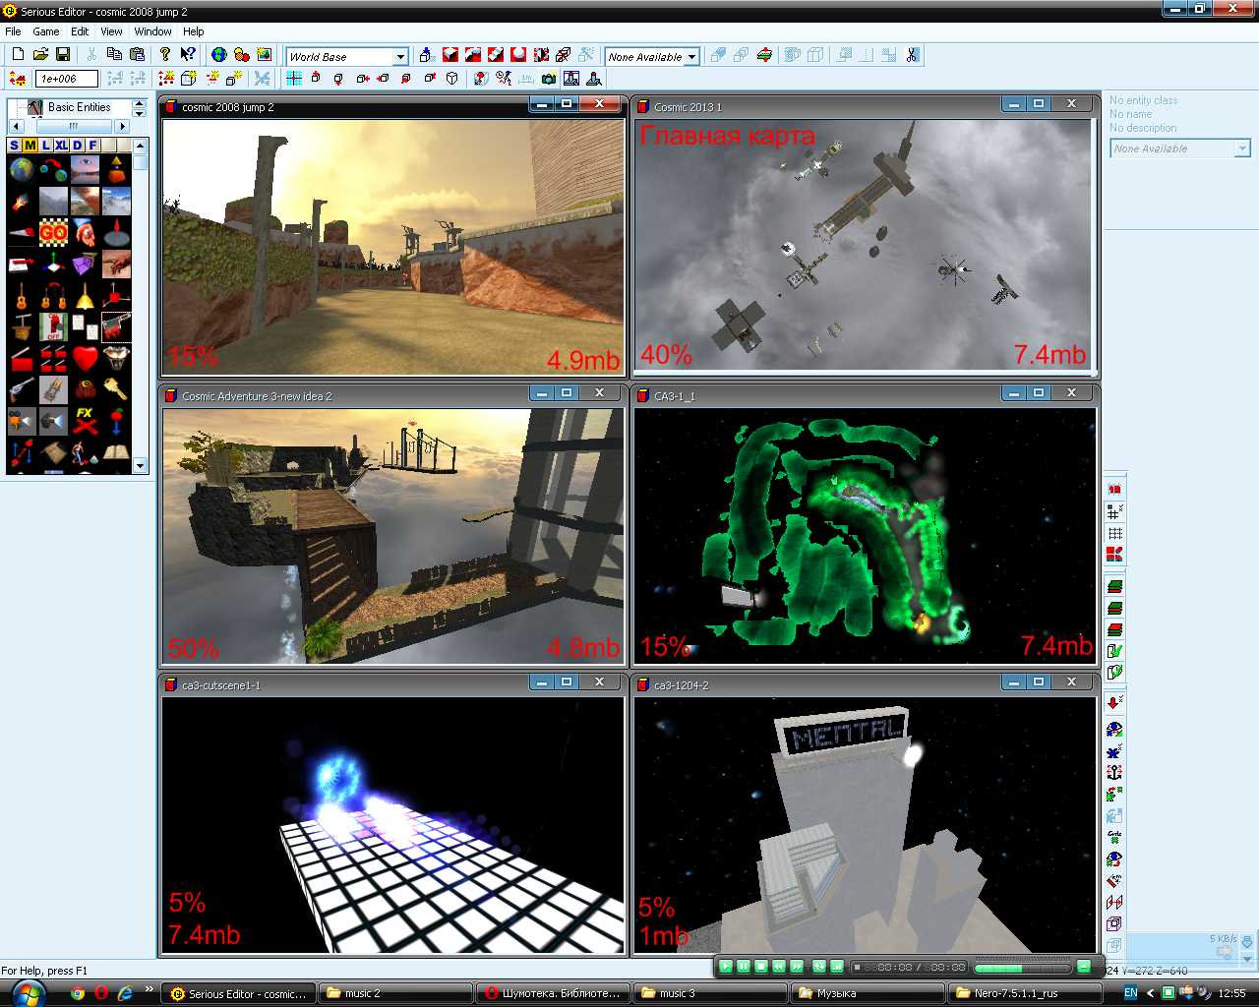
Task: Select the GO checkered flag entity
Action: (53, 233)
